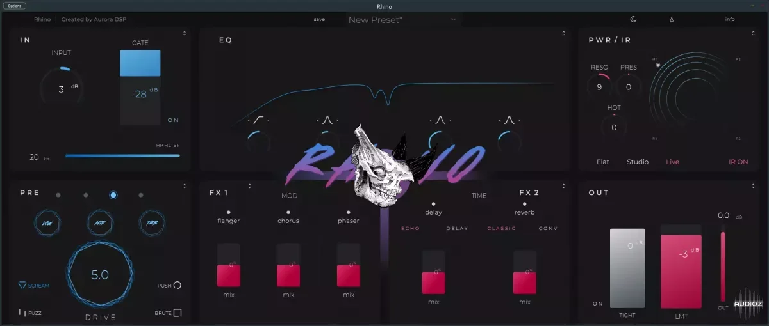Toggle the PUSH switch
Screen dimensions: 769x326
click(x=169, y=286)
